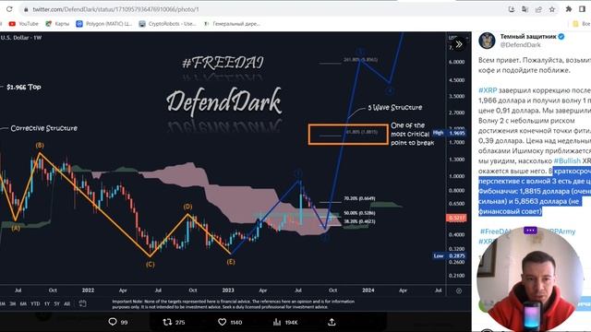591x332 pixels.
Task: Click the #XRP hashtag in tweet text
Action: pyautogui.click(x=488, y=90)
